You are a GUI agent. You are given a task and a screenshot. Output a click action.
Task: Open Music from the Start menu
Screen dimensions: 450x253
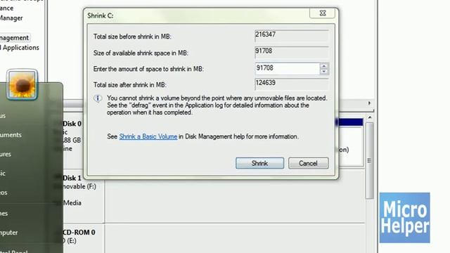[3, 174]
